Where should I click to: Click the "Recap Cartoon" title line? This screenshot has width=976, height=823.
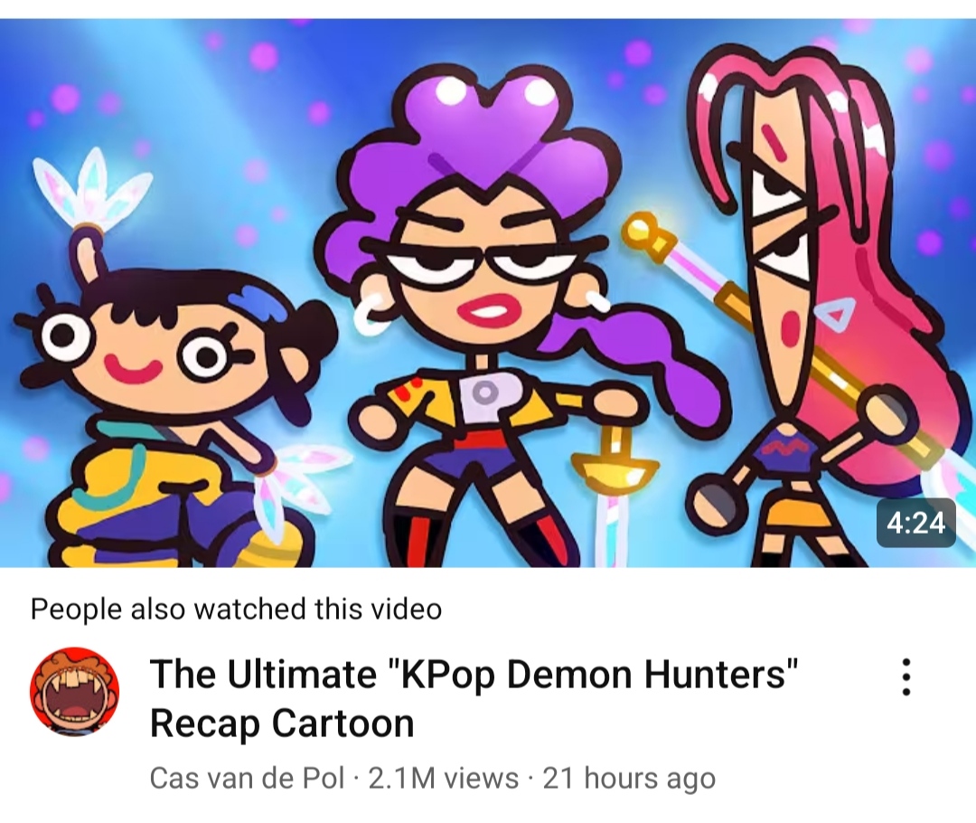(x=282, y=724)
